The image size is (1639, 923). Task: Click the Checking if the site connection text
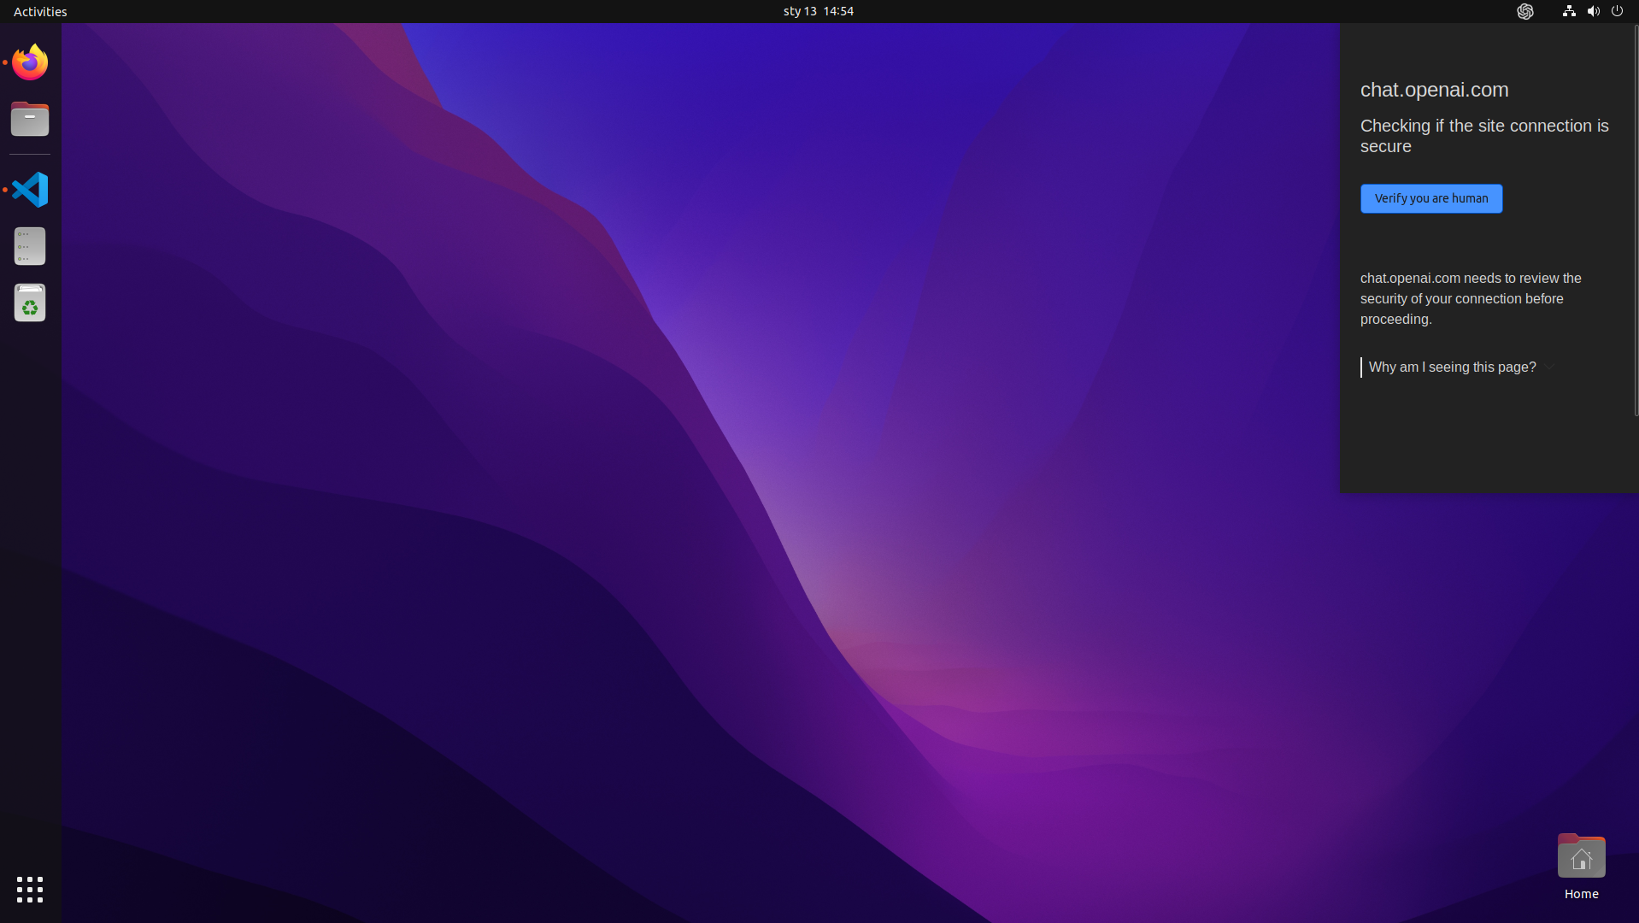pyautogui.click(x=1484, y=136)
